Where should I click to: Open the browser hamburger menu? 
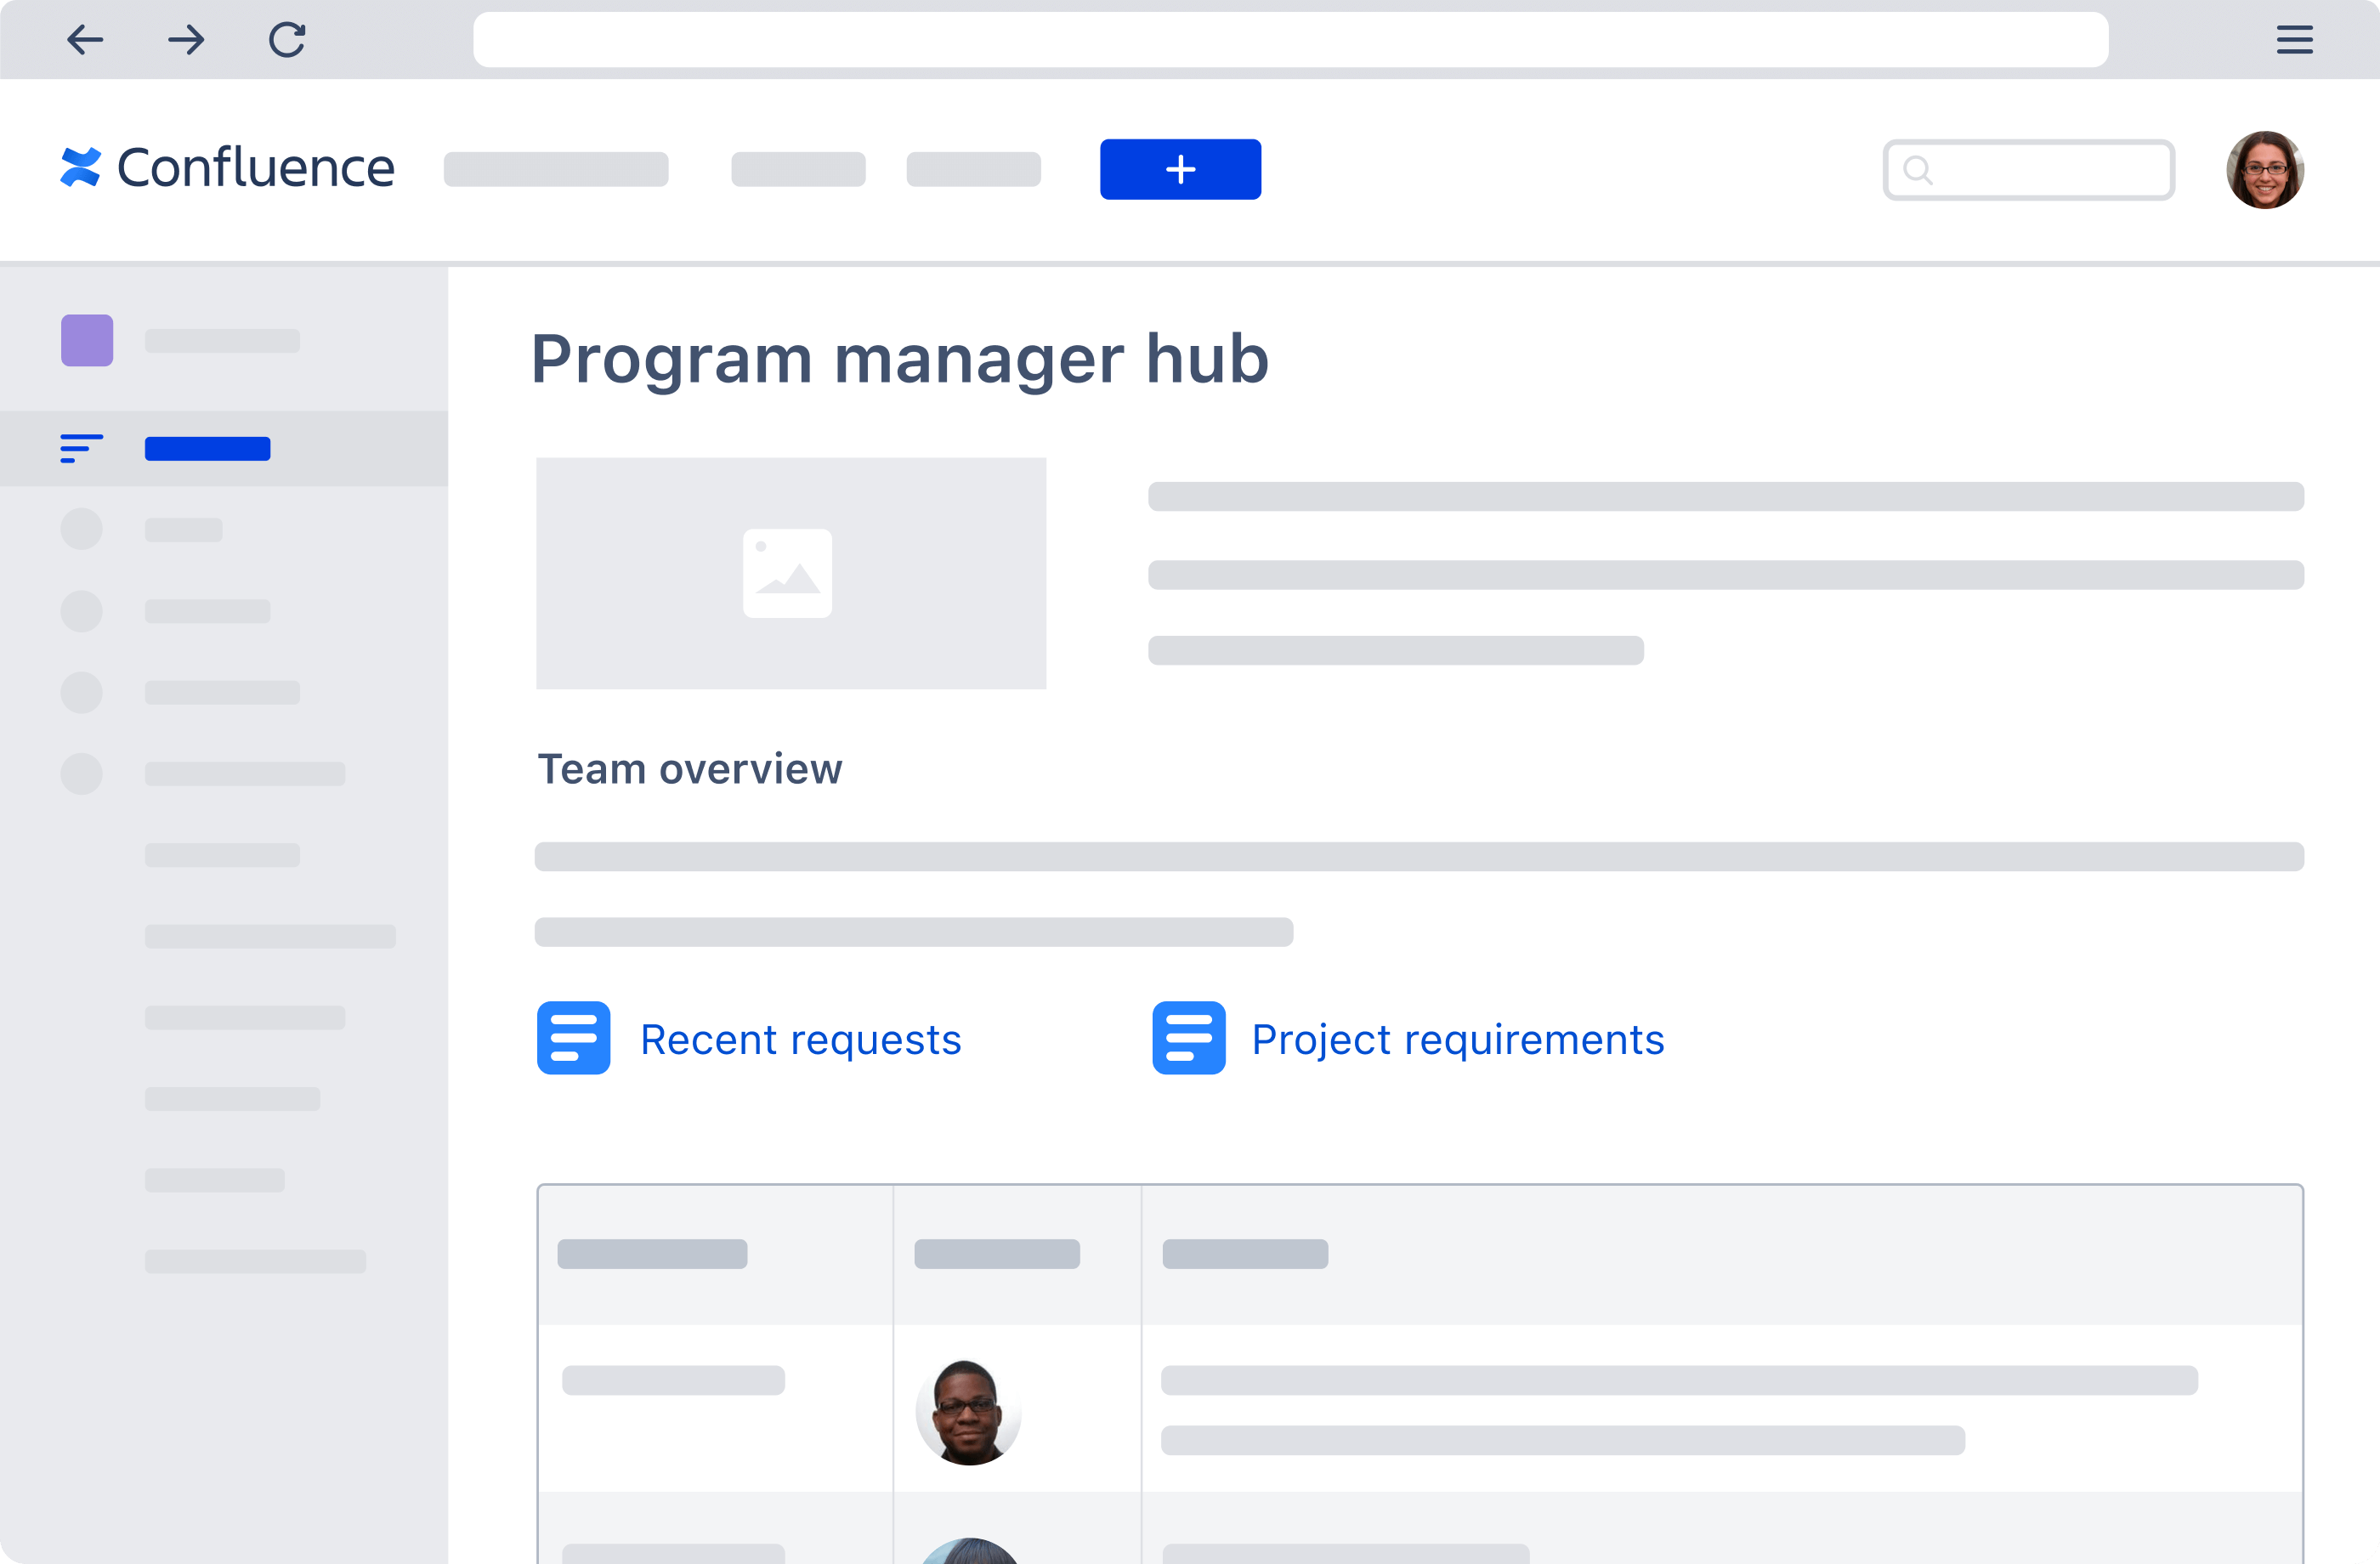2294,40
